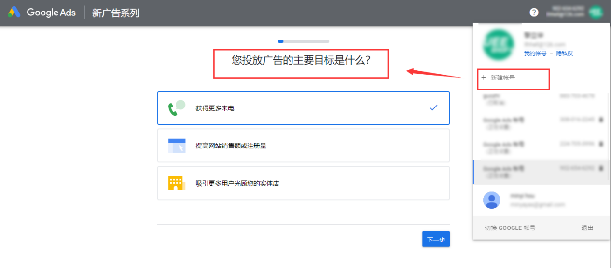Select the 提高网站销售额或注册量 goal option
Image resolution: width=611 pixels, height=268 pixels.
click(303, 146)
